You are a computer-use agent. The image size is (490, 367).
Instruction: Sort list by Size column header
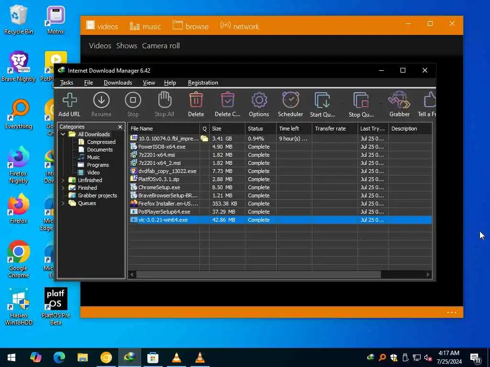227,129
